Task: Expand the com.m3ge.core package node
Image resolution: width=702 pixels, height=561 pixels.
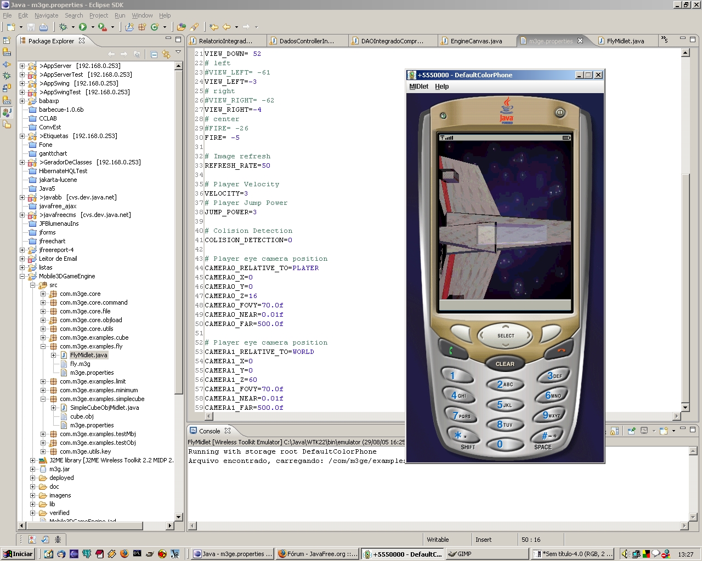Action: [43, 294]
